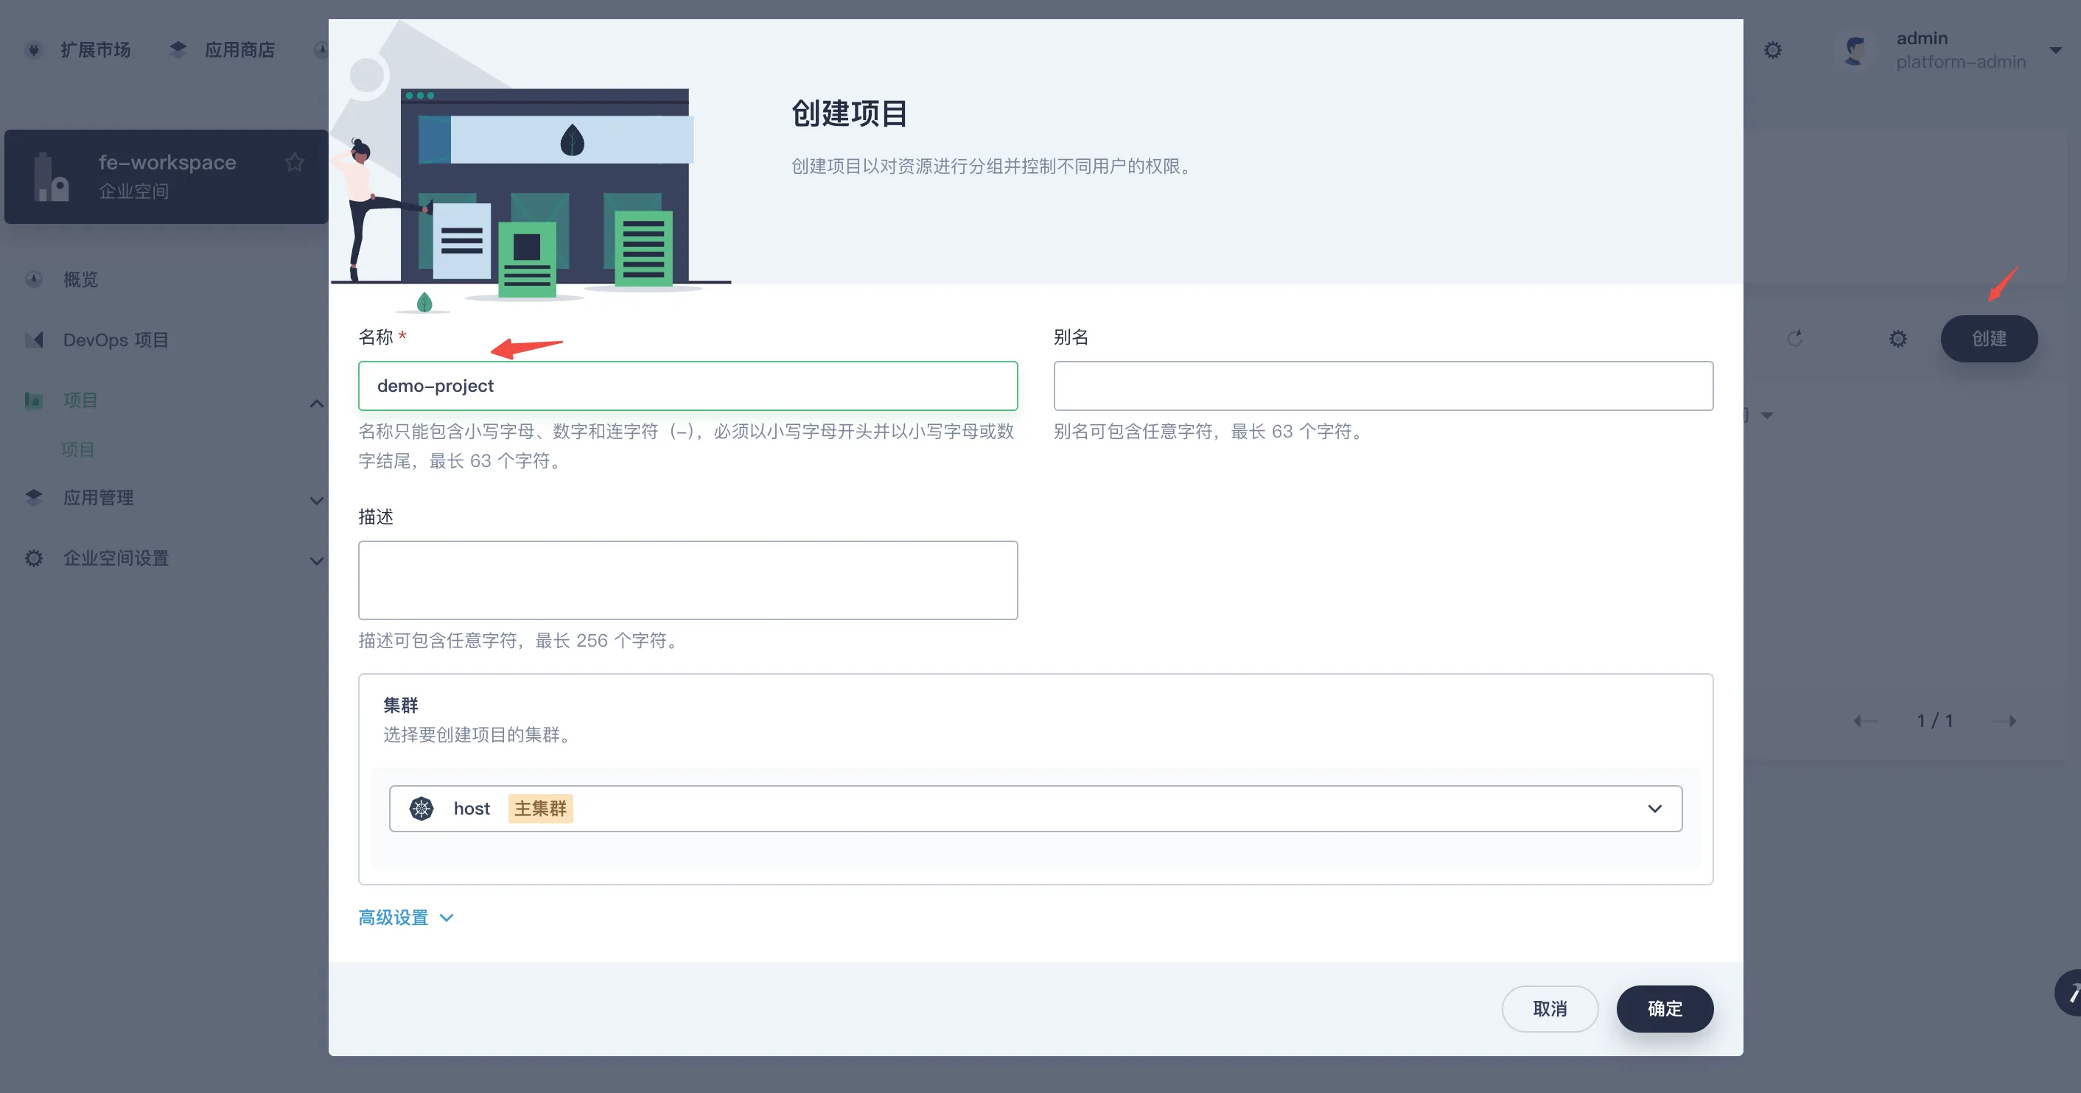2081x1093 pixels.
Task: Open DevOps 项目 in sidebar
Action: coord(116,340)
